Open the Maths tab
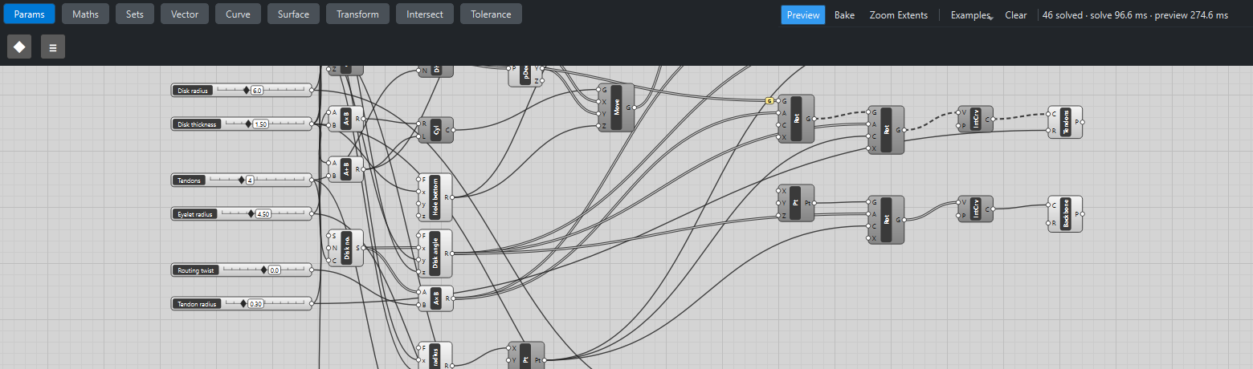 pos(85,14)
